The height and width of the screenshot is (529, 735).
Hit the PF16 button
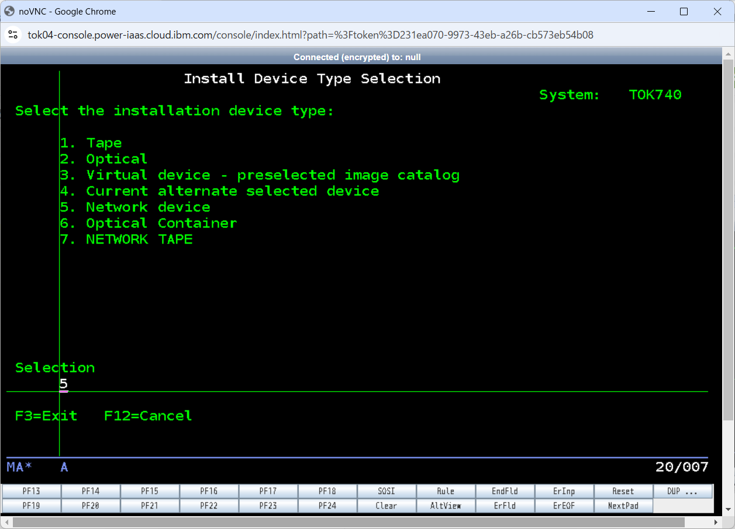tap(209, 491)
